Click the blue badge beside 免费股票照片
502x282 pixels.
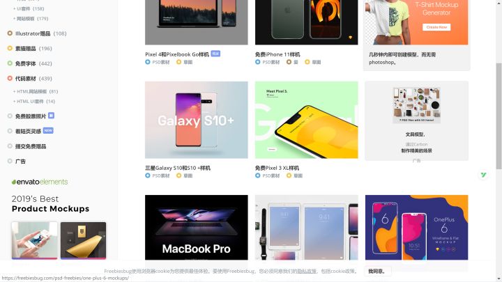(x=51, y=116)
